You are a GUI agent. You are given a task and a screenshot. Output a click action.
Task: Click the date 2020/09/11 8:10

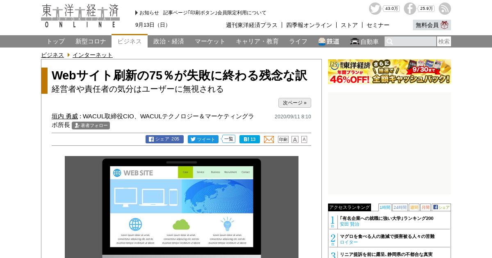[293, 117]
